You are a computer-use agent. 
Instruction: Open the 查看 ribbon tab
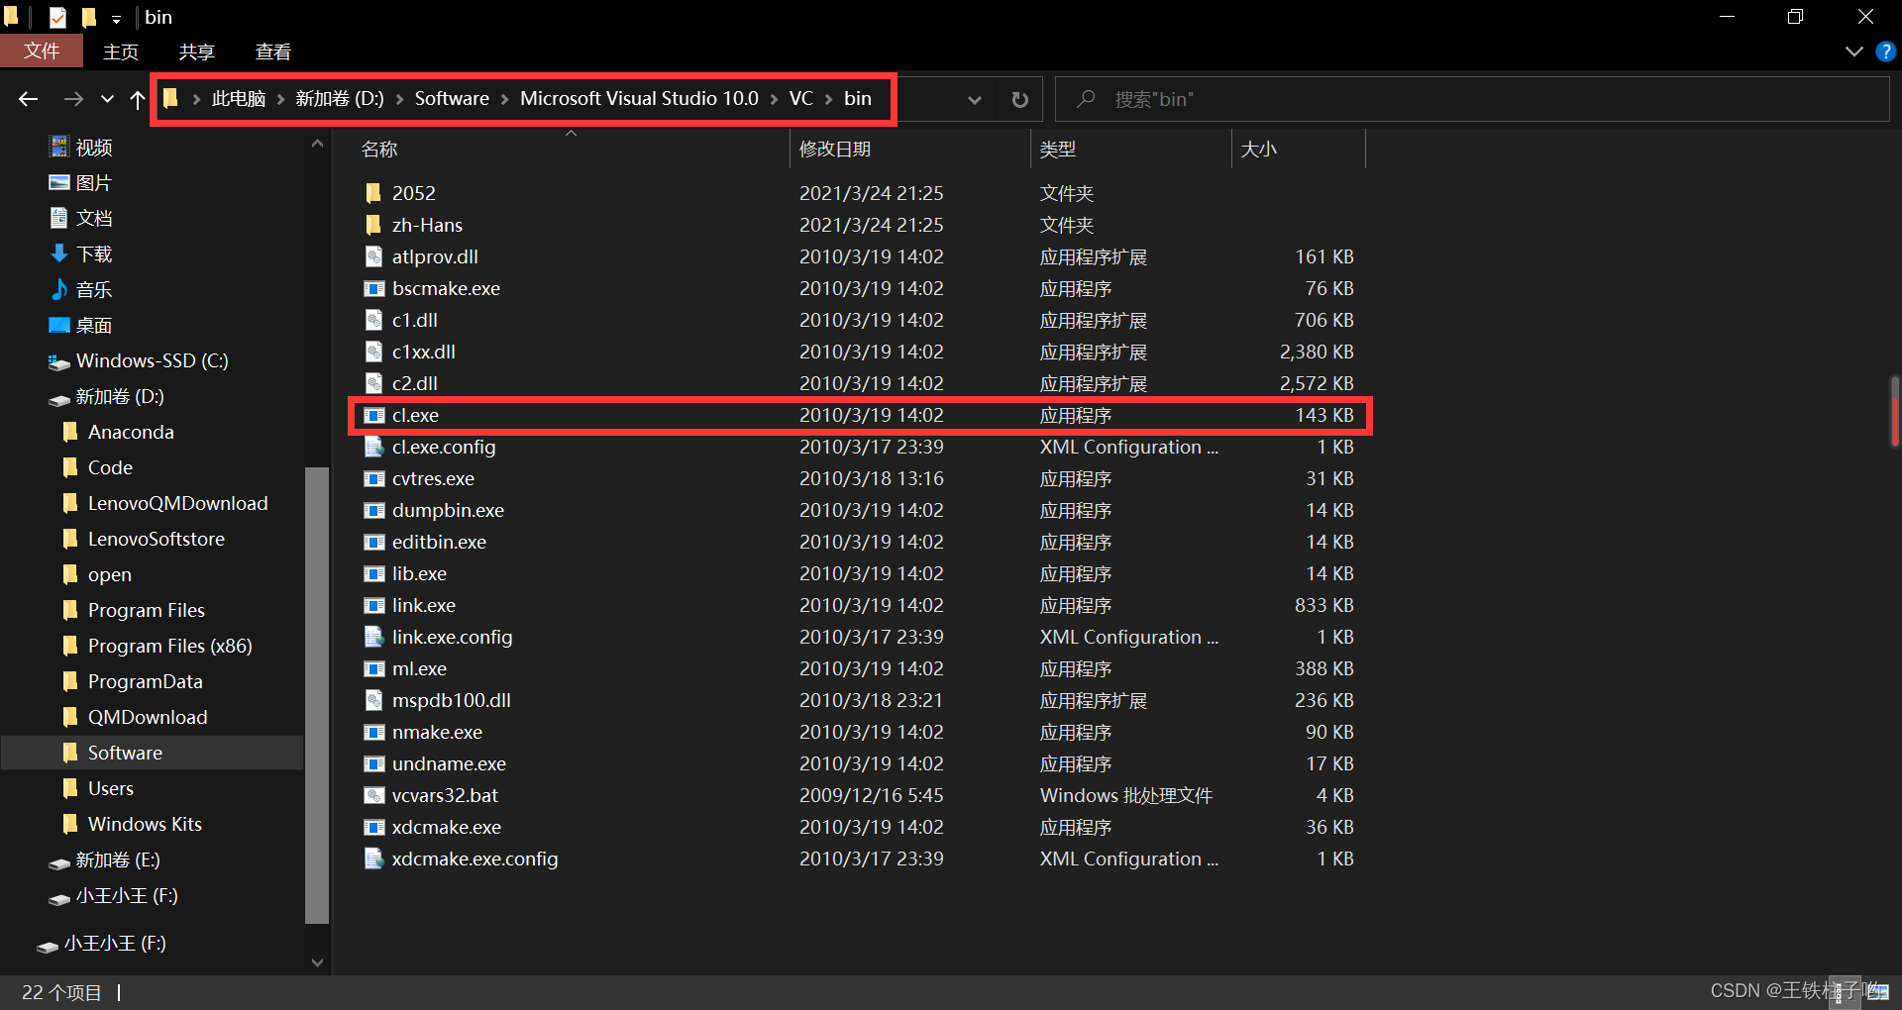tap(273, 51)
